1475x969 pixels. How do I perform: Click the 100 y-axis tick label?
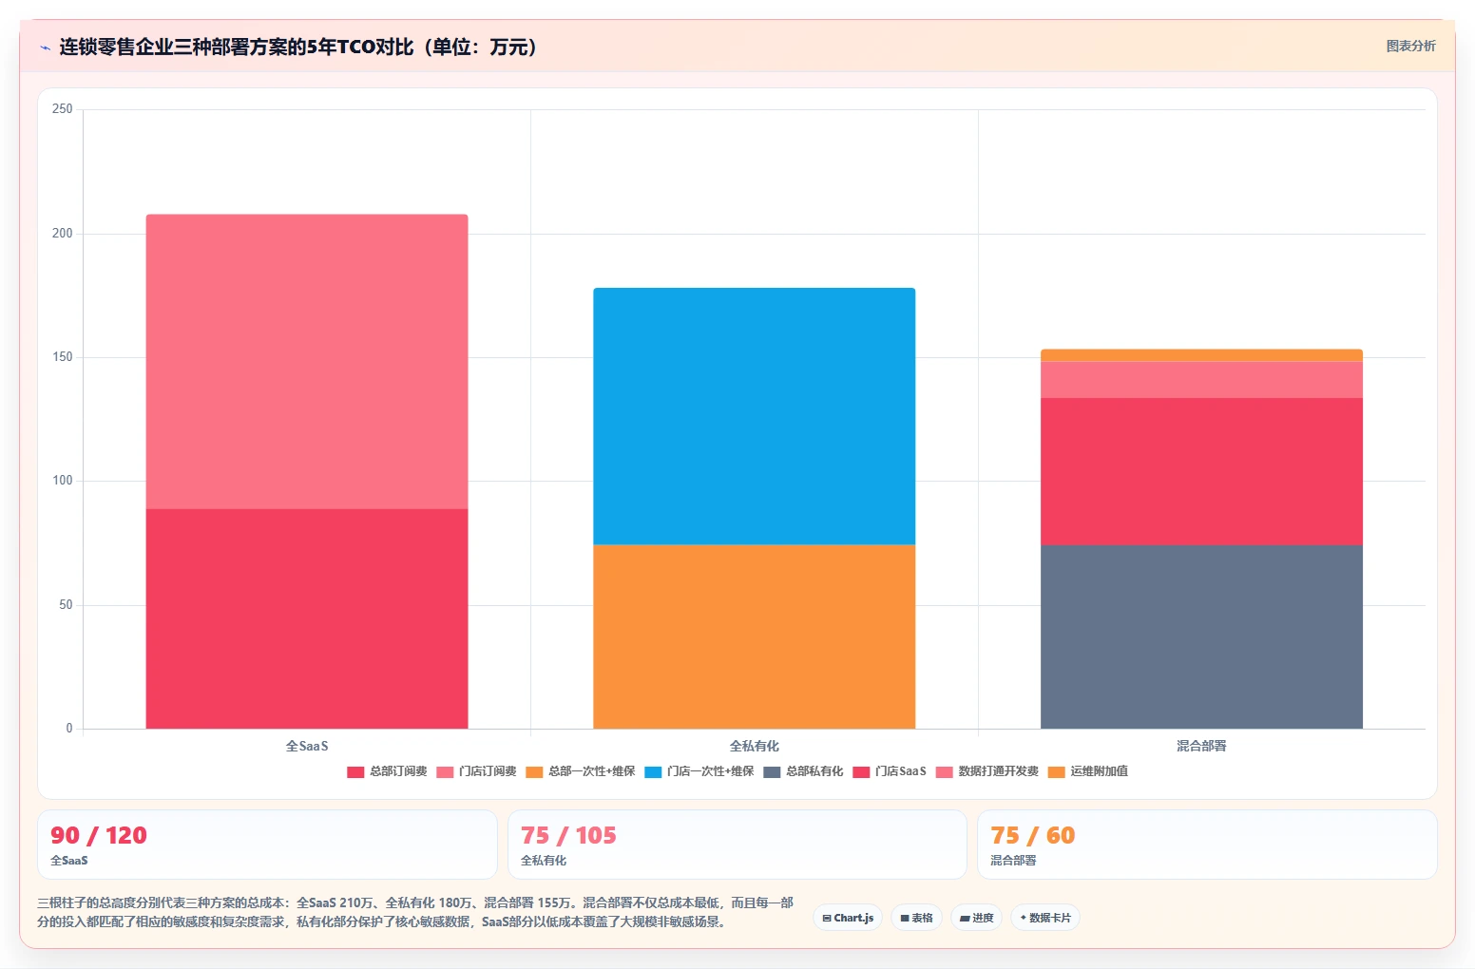tap(63, 481)
